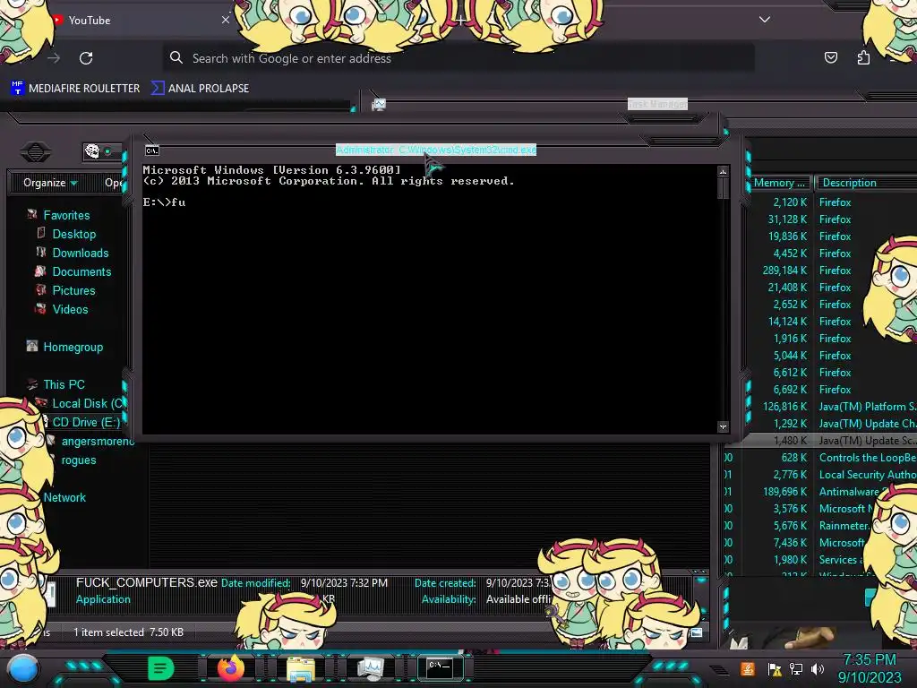Select Homegroup in Explorer sidebar
The image size is (917, 688).
pos(73,347)
